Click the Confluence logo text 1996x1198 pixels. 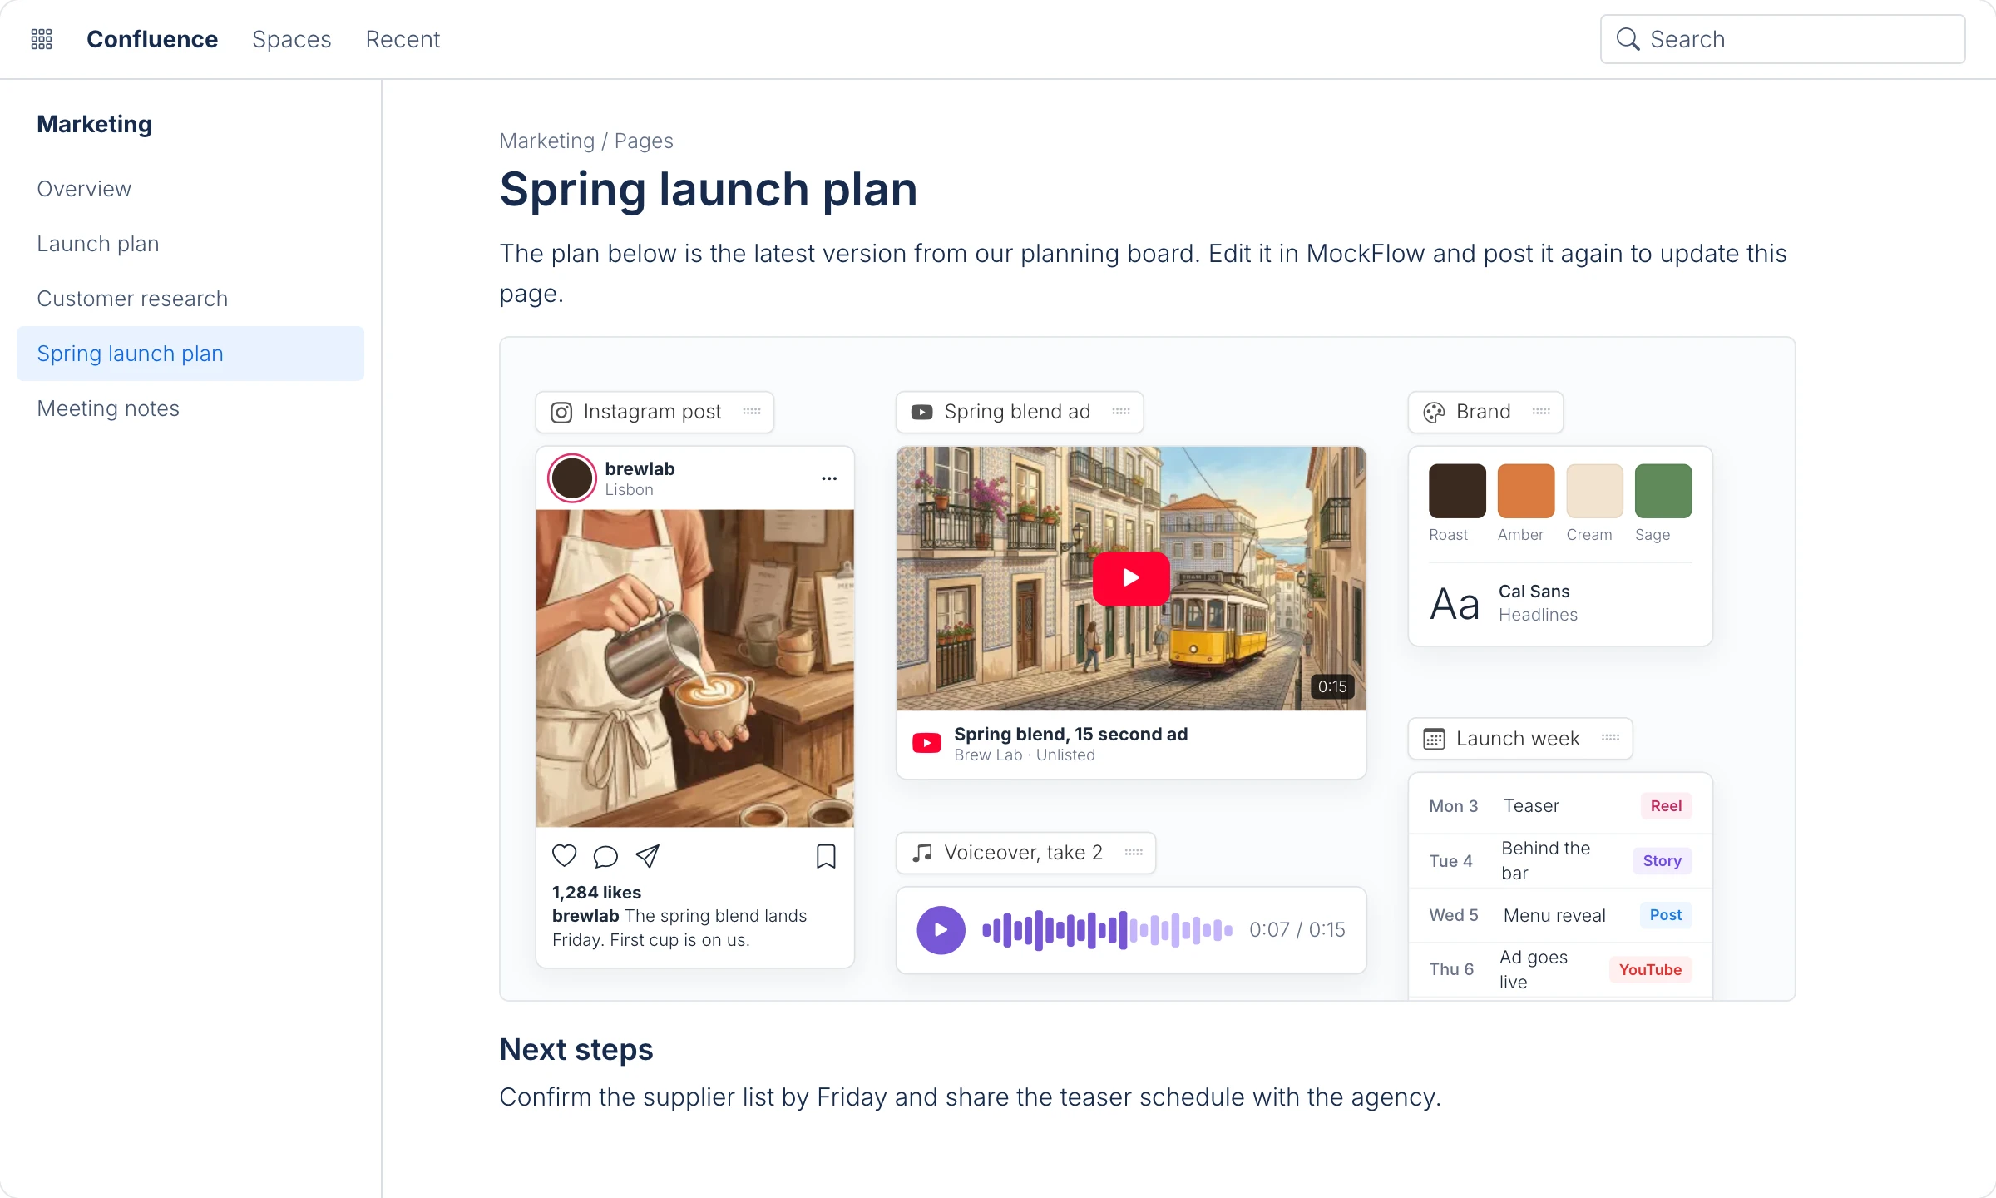point(152,39)
